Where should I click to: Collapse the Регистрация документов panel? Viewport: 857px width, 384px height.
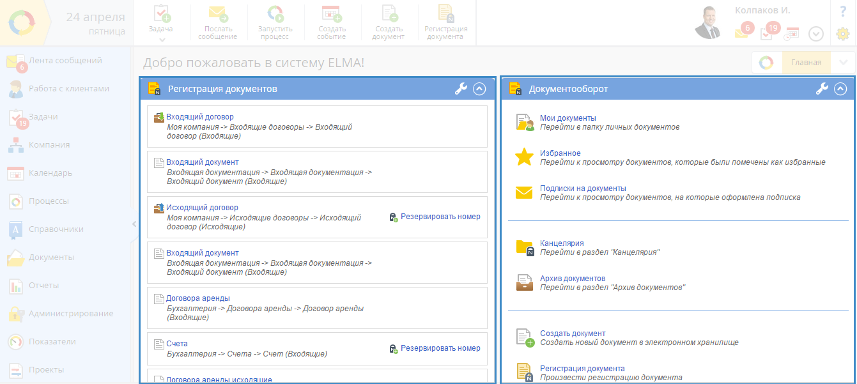pos(479,89)
